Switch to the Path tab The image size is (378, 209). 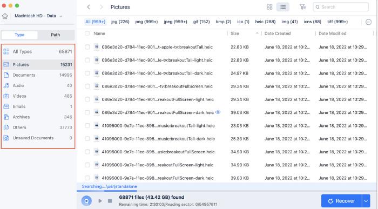(x=56, y=35)
